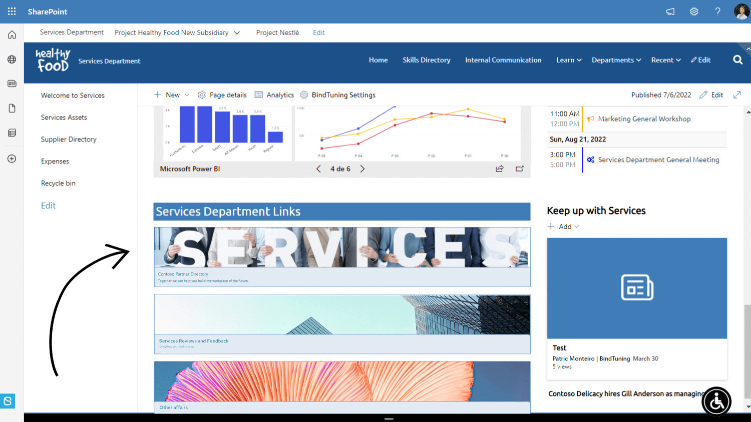
Task: Click the Healthy Food site logo
Action: 53,60
